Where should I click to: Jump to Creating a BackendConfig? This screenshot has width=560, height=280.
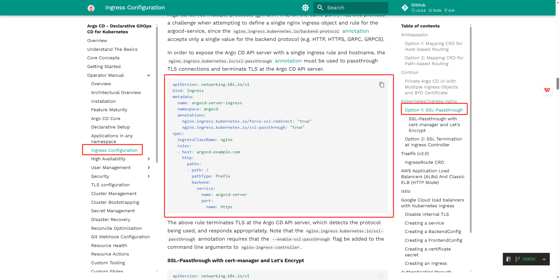click(x=433, y=232)
